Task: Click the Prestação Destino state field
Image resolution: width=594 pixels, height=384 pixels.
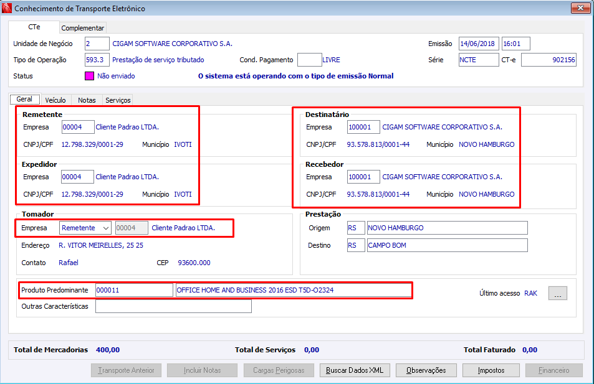Action: [356, 245]
